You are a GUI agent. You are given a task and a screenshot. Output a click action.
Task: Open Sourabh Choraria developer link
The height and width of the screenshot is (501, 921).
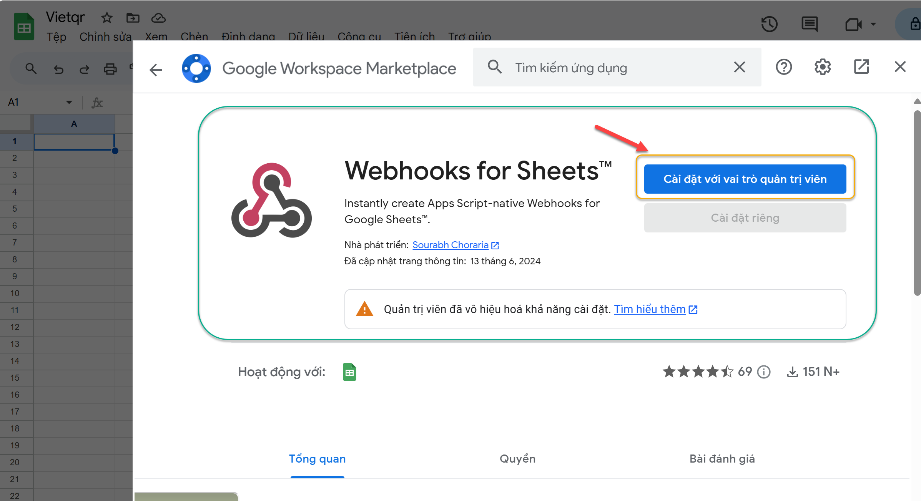click(450, 245)
